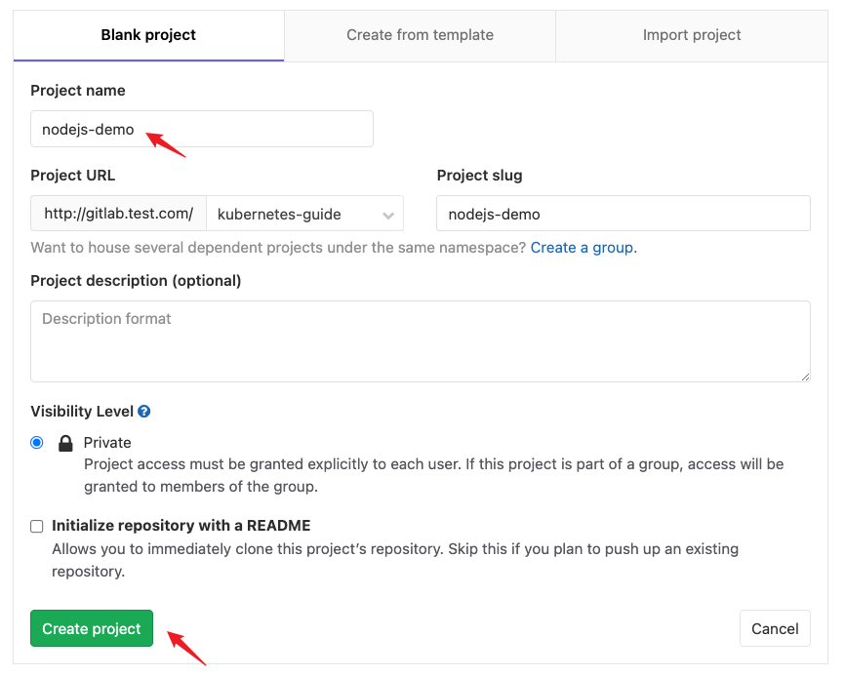Click the "Visibility Level" heading text

coord(82,412)
